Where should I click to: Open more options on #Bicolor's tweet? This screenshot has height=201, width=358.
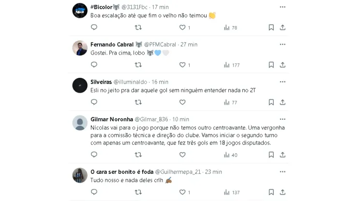point(283,7)
